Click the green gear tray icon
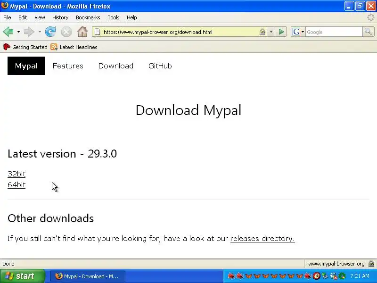The image size is (377, 283). coord(342,276)
